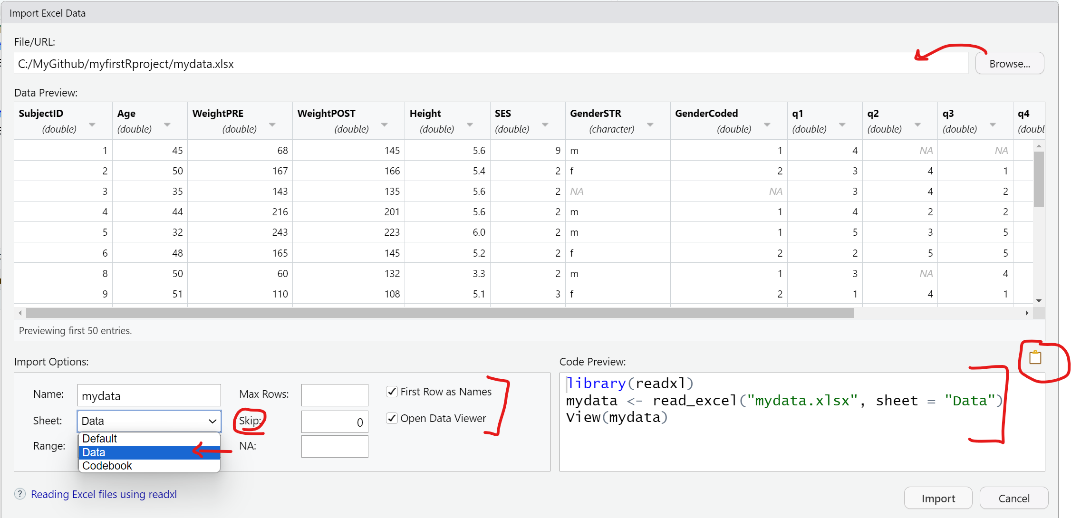Open WeightPRE column type dropdown
This screenshot has width=1071, height=518.
[x=272, y=125]
